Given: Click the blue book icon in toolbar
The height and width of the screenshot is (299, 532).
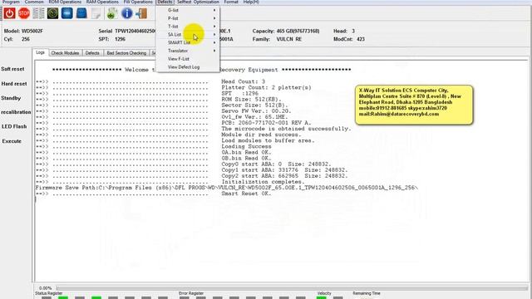Looking at the screenshot, I should point(81,13).
